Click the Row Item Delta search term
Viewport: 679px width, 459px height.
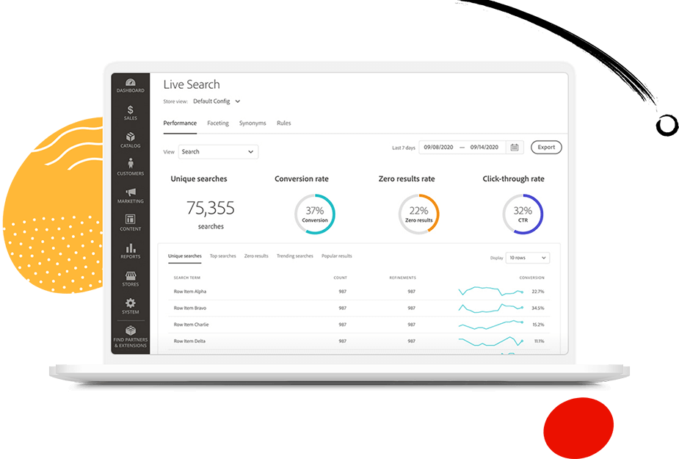pos(189,341)
